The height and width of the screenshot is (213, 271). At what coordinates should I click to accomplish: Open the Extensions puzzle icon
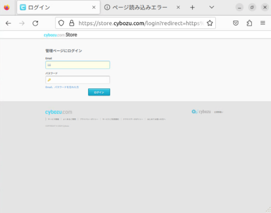pos(249,23)
